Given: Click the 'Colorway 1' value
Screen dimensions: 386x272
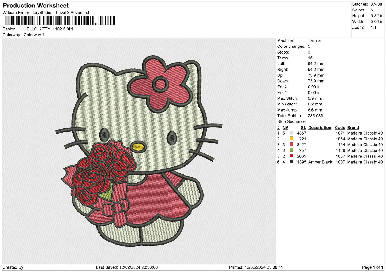Looking at the screenshot, I should 34,35.
